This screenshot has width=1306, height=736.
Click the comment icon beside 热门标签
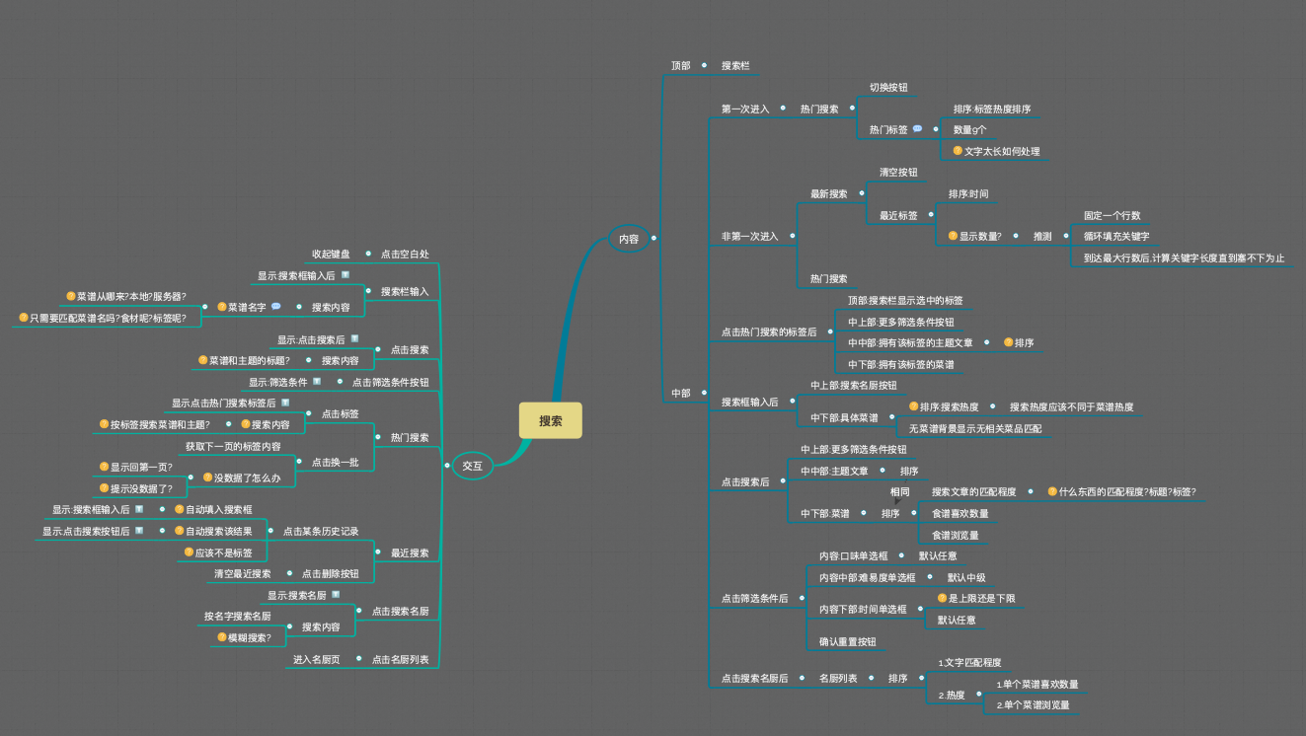tap(917, 129)
